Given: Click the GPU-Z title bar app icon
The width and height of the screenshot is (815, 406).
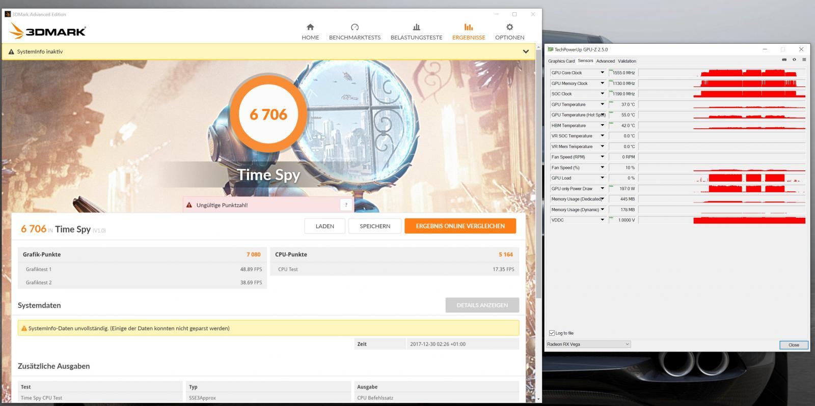Looking at the screenshot, I should [550, 49].
